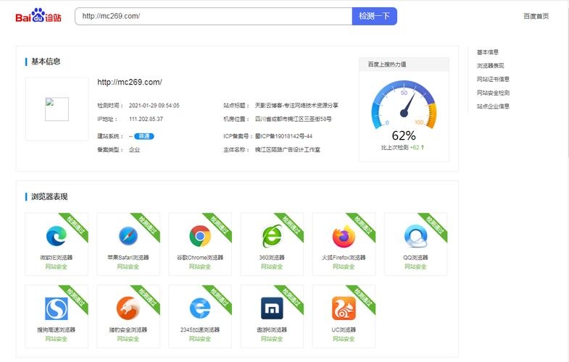
Task: Click 网站安全 under the Safari browser
Action: (128, 266)
